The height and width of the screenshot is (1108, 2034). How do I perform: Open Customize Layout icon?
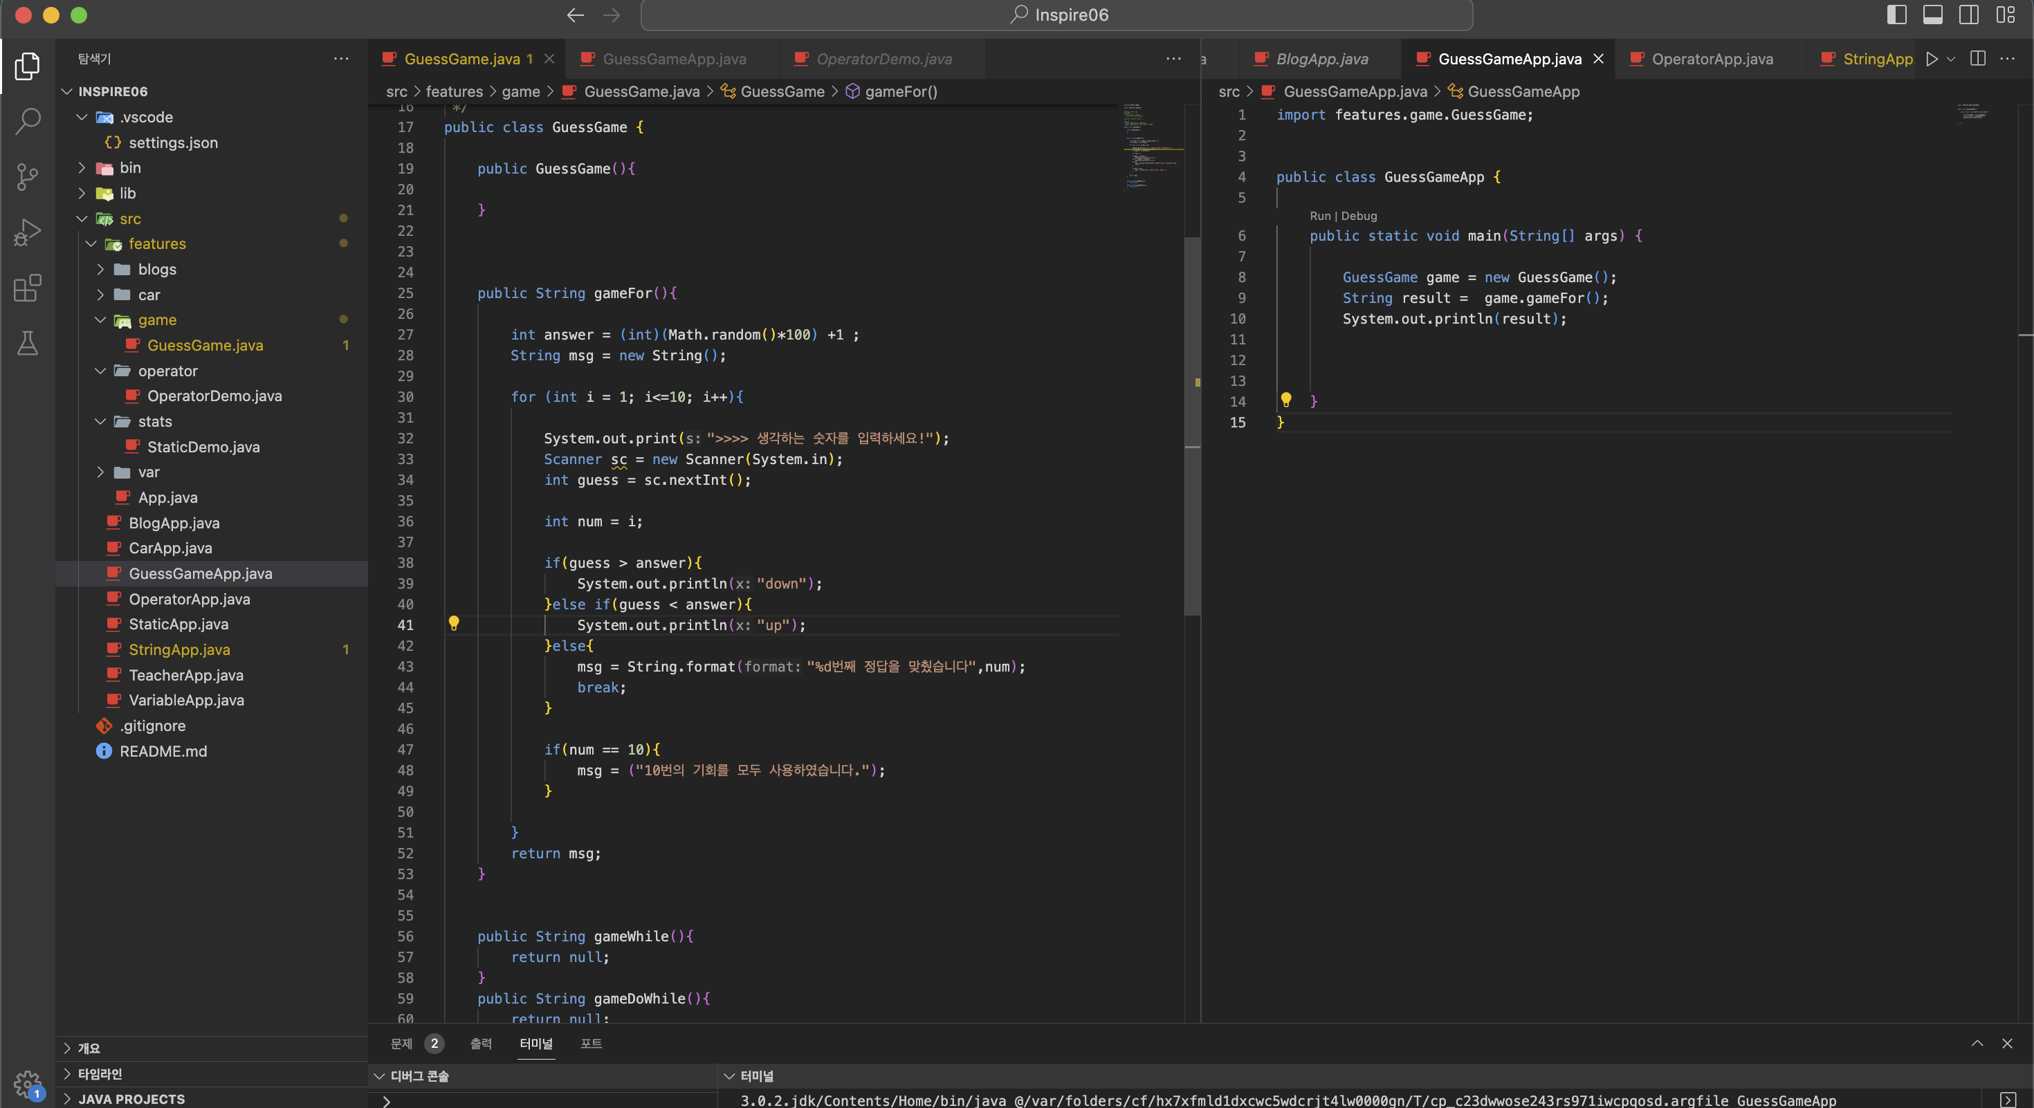(2005, 15)
